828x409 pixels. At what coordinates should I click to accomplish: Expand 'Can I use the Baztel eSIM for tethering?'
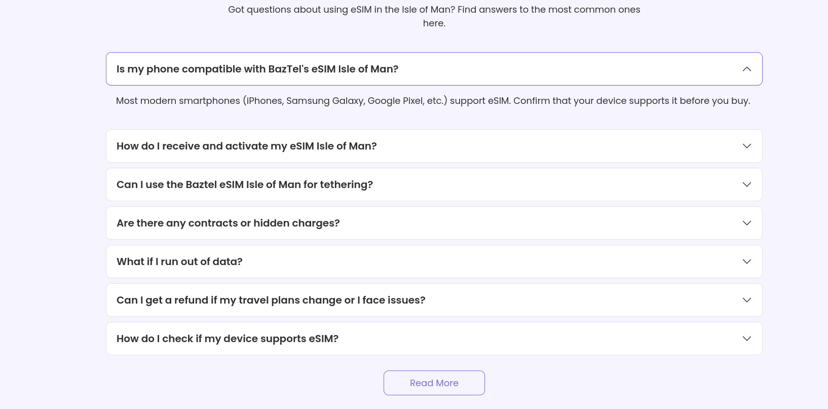pos(245,184)
